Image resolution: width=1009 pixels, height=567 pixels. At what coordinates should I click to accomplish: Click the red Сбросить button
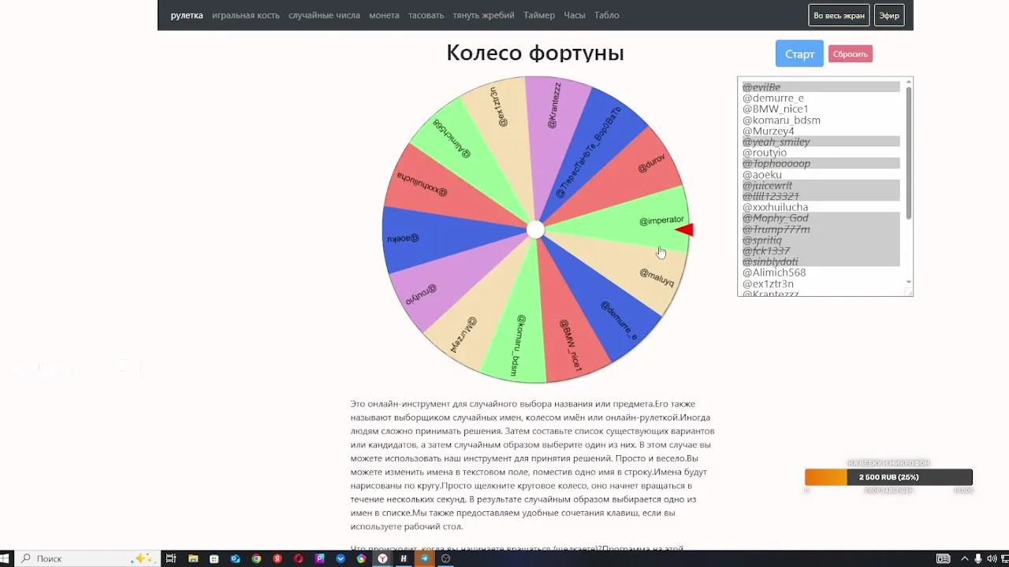851,54
